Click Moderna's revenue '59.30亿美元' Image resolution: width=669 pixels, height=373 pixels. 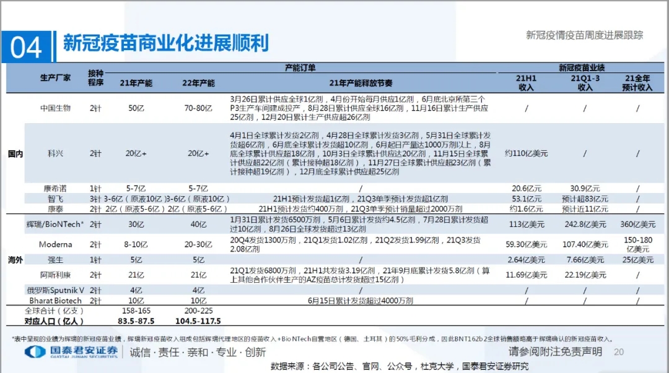tap(526, 244)
